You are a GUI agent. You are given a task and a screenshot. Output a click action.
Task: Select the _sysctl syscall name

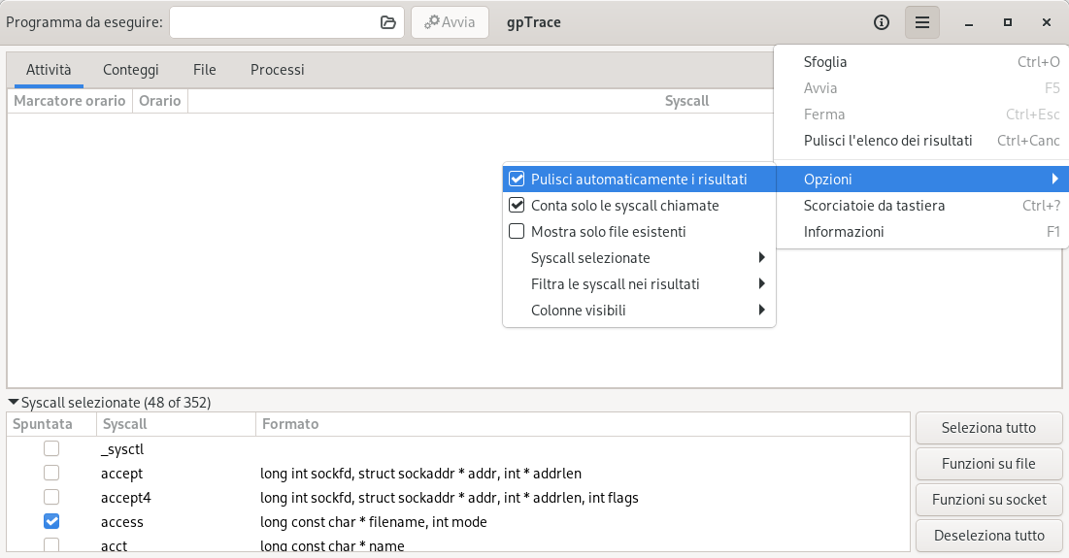[122, 449]
